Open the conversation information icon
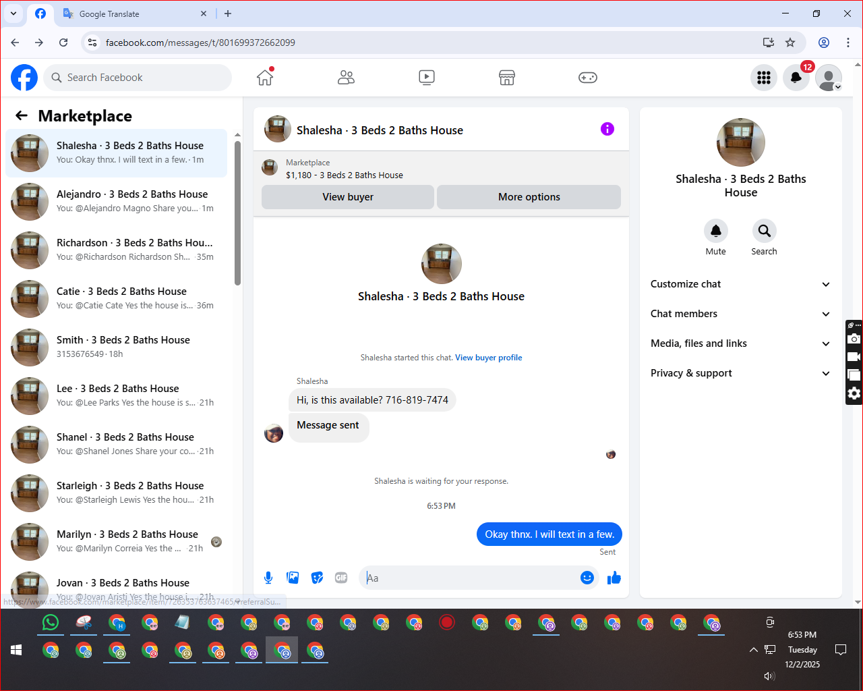The width and height of the screenshot is (863, 691). [607, 129]
